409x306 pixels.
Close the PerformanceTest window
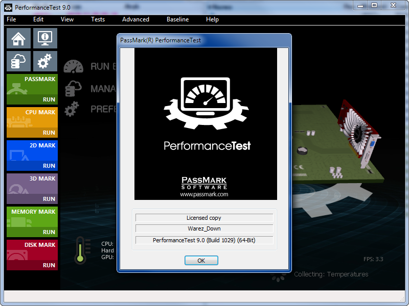[x=393, y=5]
